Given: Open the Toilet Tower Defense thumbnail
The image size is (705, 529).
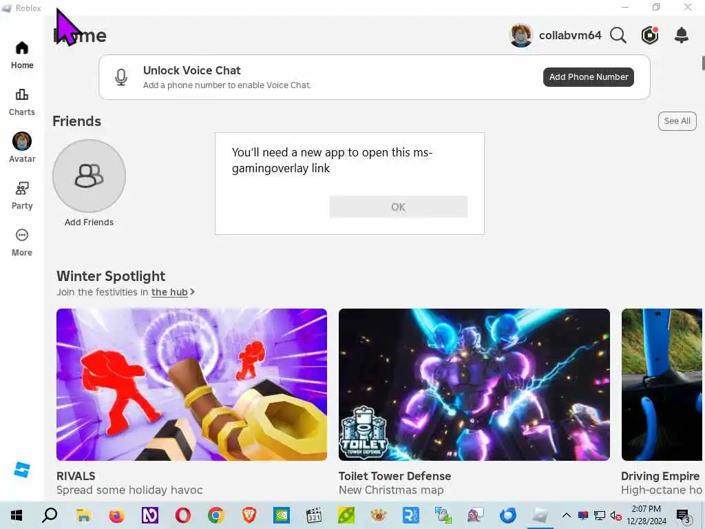Looking at the screenshot, I should click(x=474, y=384).
